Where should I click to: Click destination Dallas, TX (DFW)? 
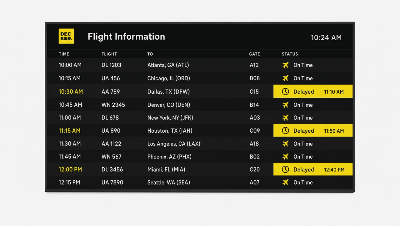pyautogui.click(x=168, y=92)
